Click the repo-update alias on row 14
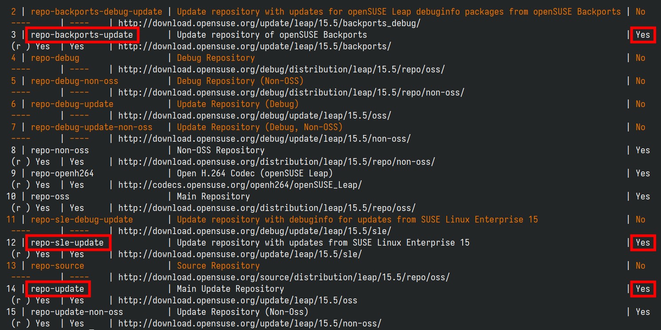This screenshot has width=661, height=330. click(57, 289)
